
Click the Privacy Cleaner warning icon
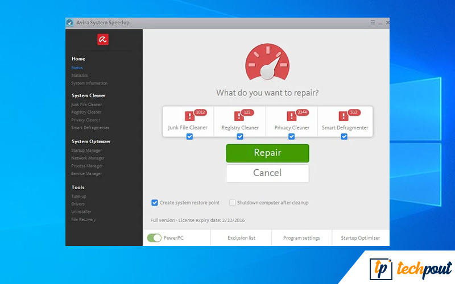click(291, 116)
